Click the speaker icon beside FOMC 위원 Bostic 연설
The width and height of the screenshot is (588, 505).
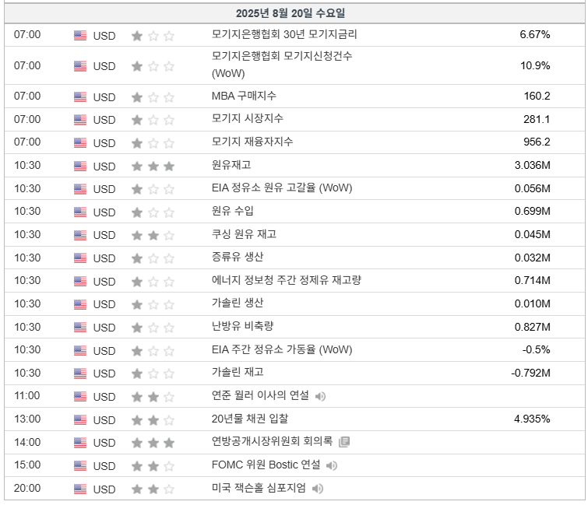click(x=332, y=465)
